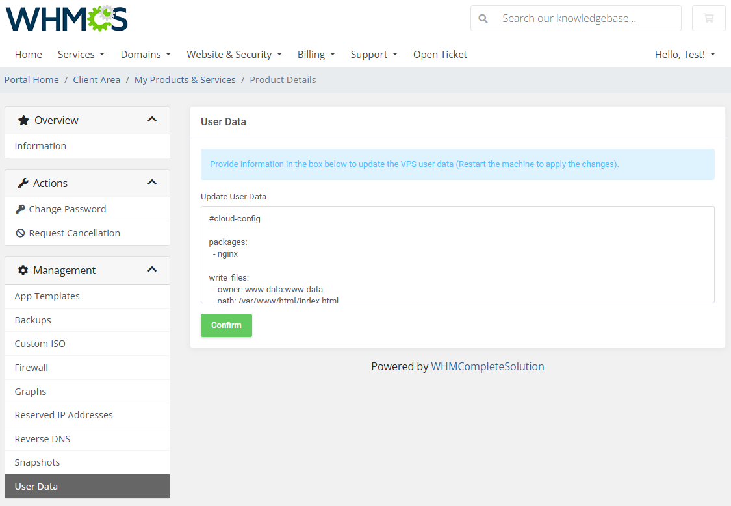Click the wrench icon in Actions header
This screenshot has width=731, height=506.
(23, 183)
